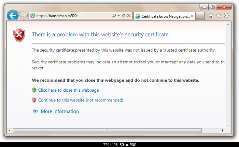Screen dimensions: 239x147
Task: Open the Tools gear menu
Action: point(226,16)
